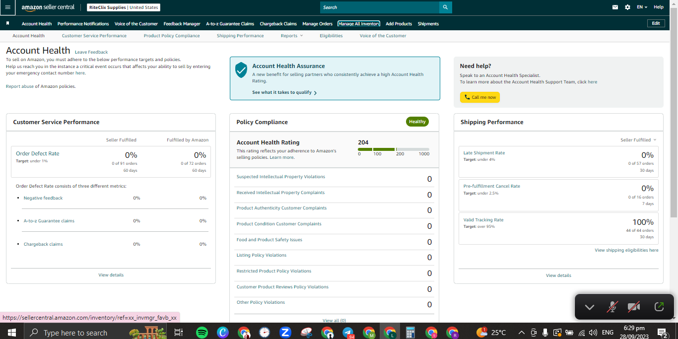The image size is (678, 339).
Task: Open the EN language dropdown
Action: point(642,7)
